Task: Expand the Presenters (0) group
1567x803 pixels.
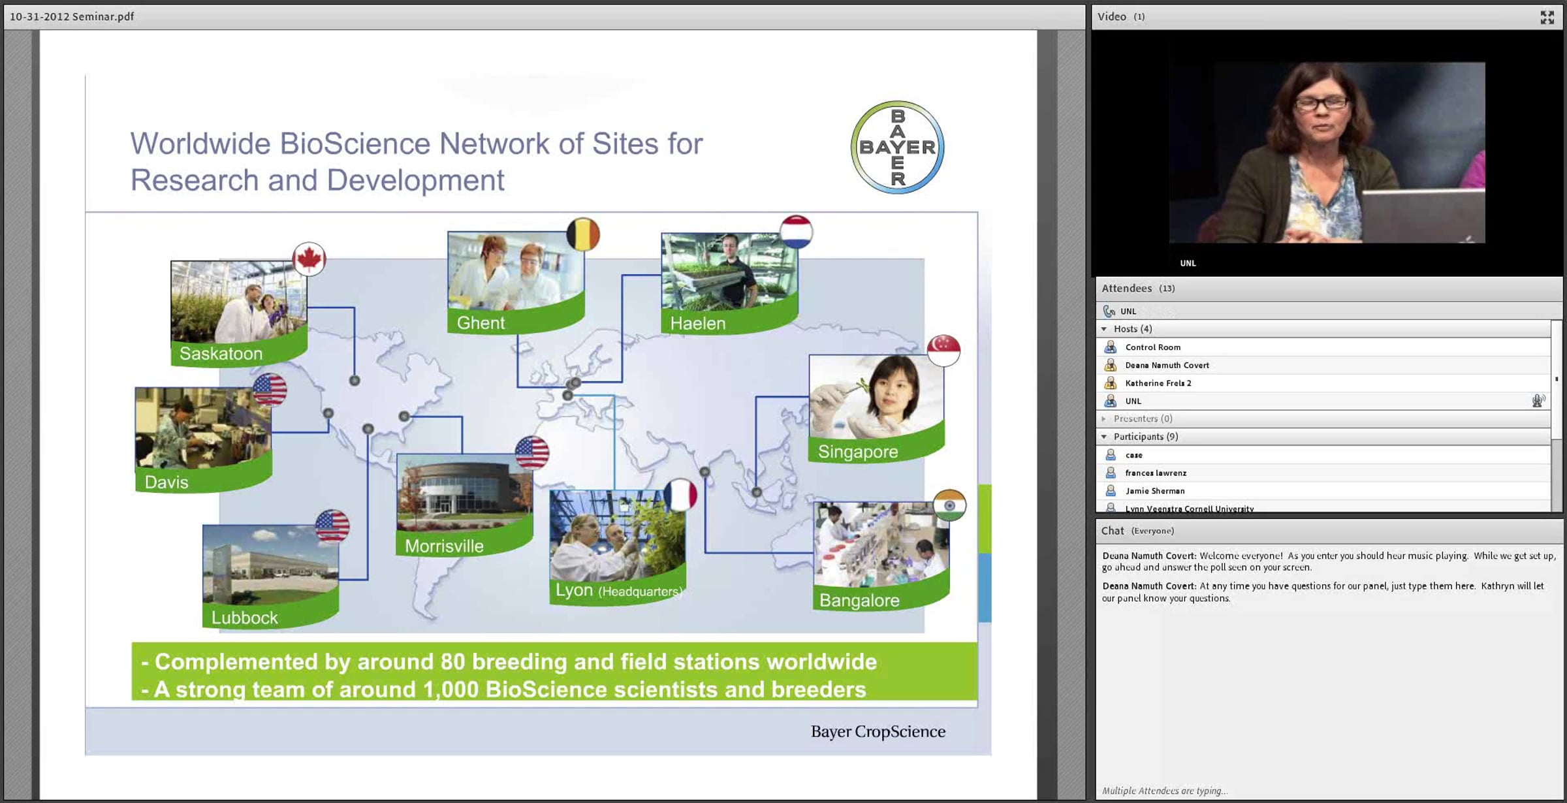Action: (1104, 419)
